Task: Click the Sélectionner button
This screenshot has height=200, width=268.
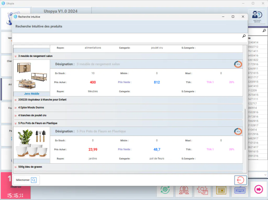Action: point(26,180)
